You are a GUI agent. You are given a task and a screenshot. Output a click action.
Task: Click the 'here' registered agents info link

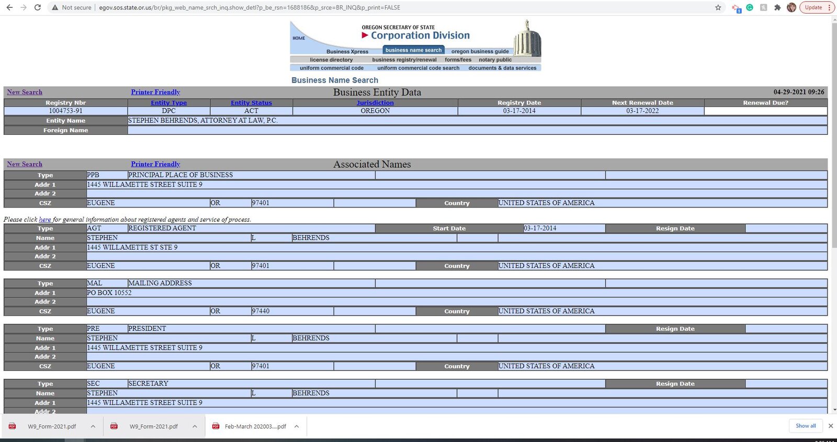coord(45,219)
